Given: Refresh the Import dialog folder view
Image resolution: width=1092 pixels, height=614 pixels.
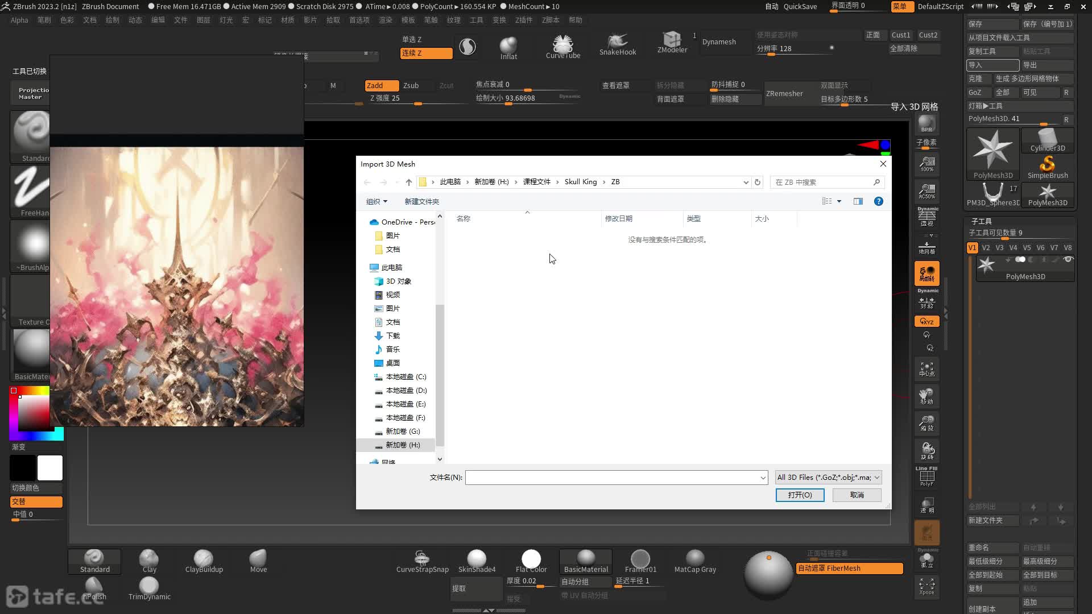Looking at the screenshot, I should point(757,182).
